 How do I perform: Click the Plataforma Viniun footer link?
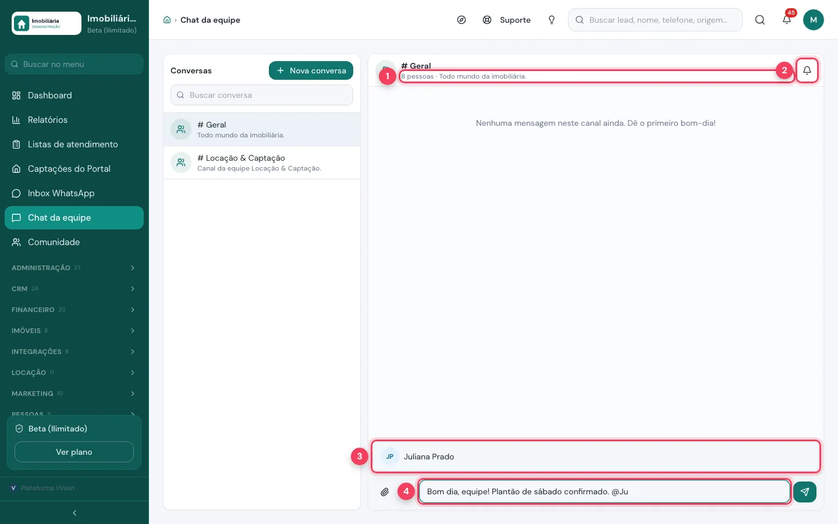[x=42, y=488]
